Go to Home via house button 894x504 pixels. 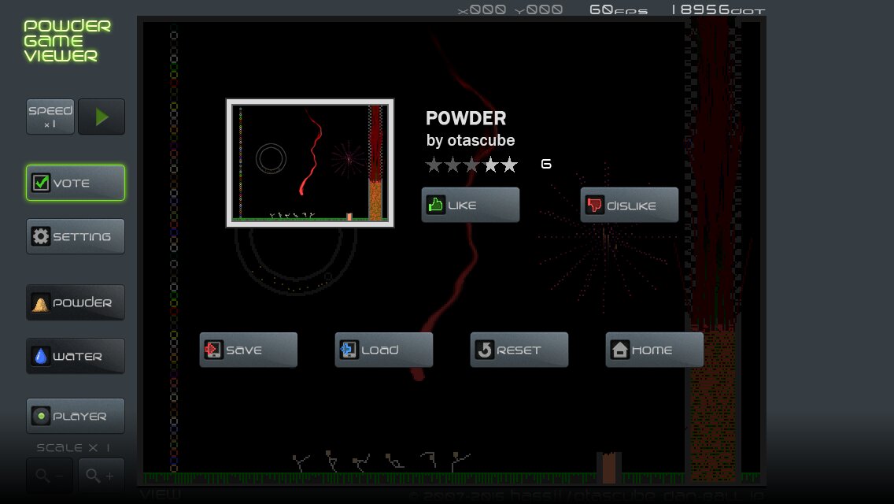coord(654,350)
